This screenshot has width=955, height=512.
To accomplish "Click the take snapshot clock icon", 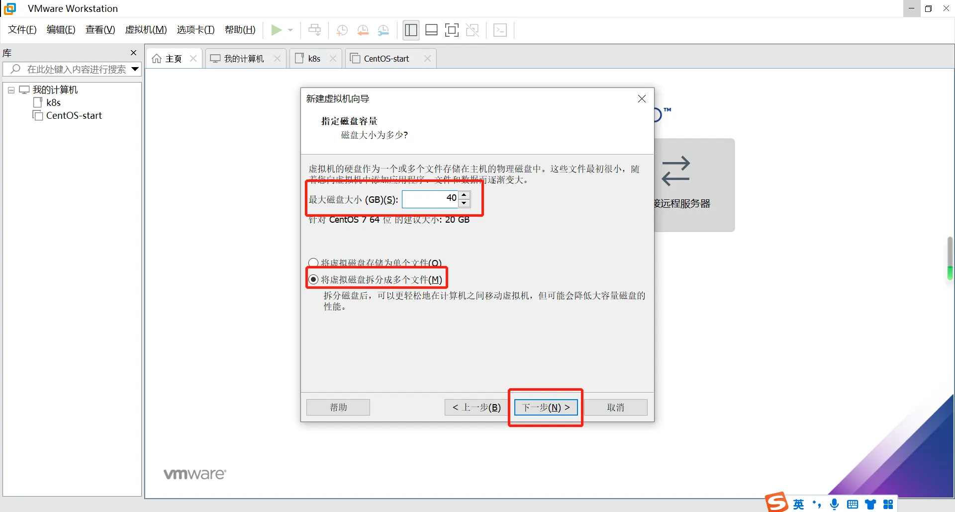I will click(x=342, y=30).
